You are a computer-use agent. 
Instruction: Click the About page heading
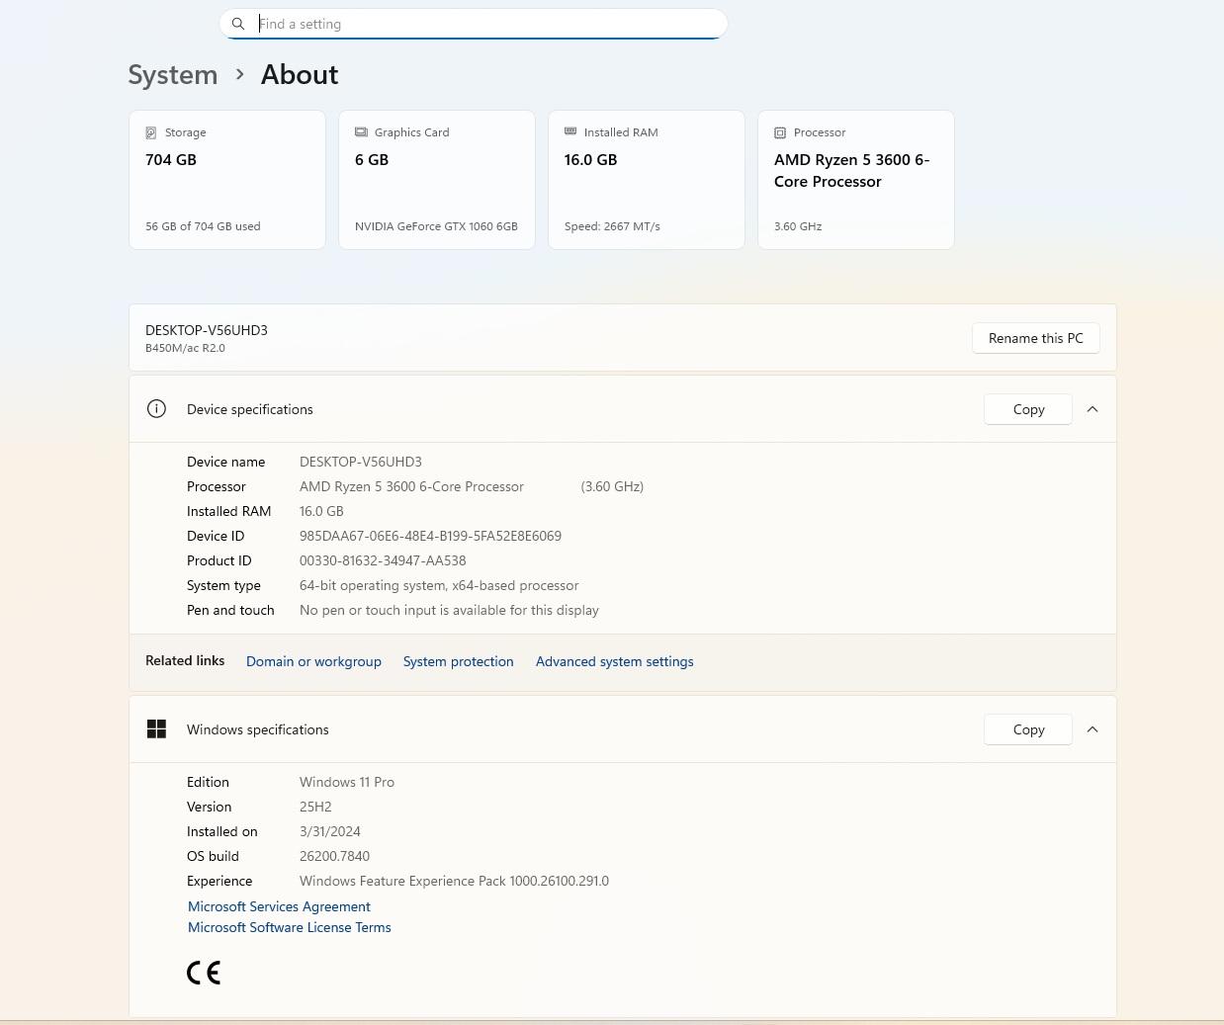pos(300,75)
